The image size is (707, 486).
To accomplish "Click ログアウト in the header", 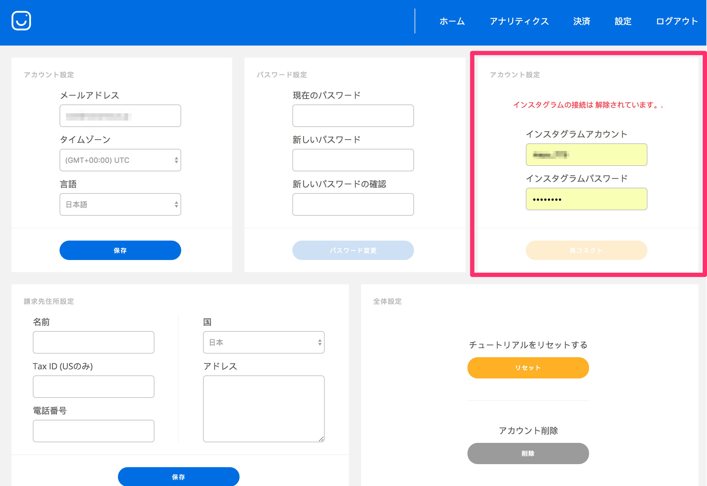I will coord(677,21).
